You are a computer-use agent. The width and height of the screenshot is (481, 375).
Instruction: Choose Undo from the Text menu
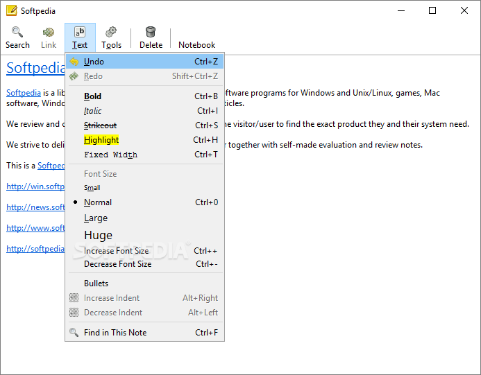coord(144,62)
